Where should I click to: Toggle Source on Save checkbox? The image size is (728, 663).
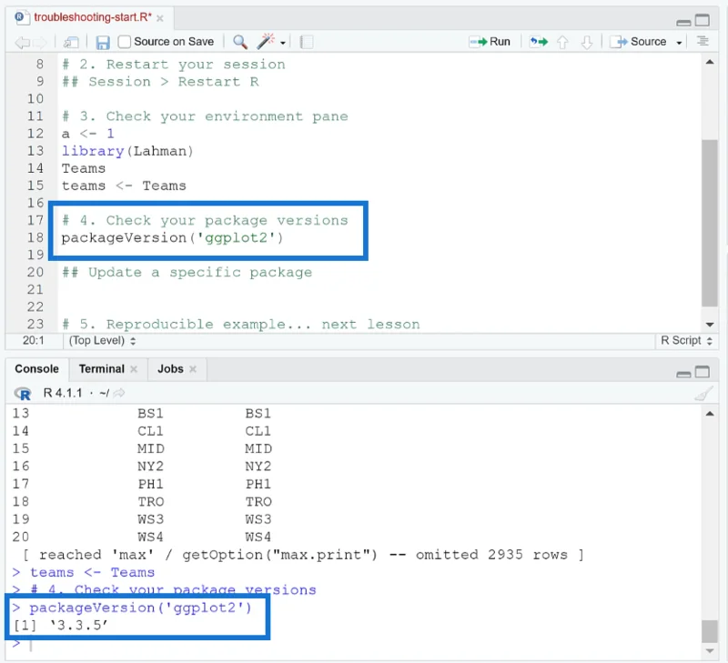click(124, 42)
